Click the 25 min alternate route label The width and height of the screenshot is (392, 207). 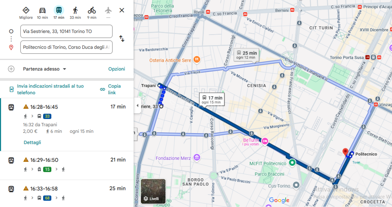(x=246, y=55)
